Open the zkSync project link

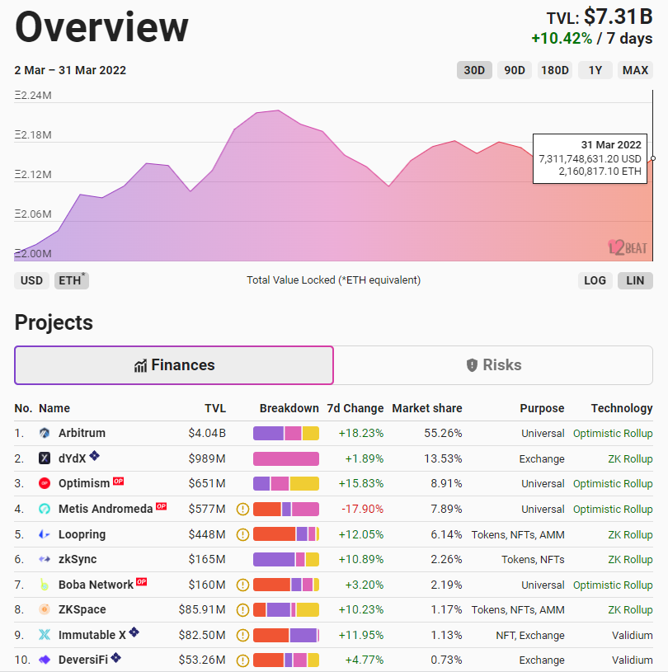pos(78,559)
